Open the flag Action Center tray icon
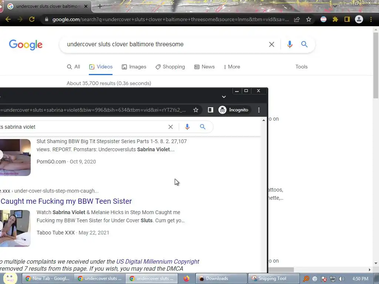The image size is (379, 284). click(323, 279)
